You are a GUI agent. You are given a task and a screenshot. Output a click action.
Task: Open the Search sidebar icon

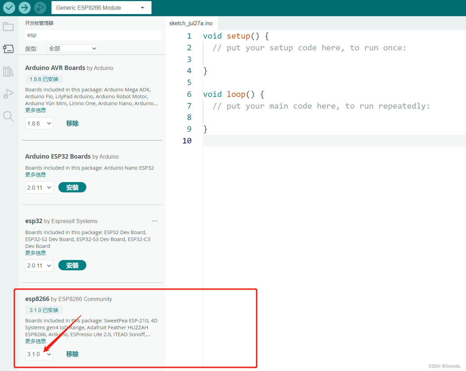[x=8, y=116]
